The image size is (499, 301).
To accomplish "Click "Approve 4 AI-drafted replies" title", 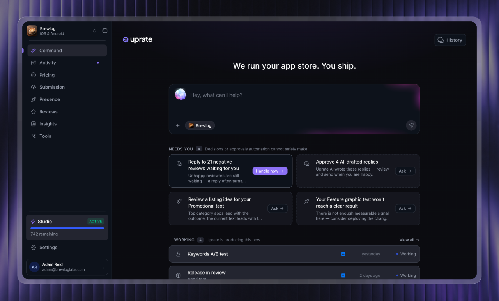I will [347, 162].
